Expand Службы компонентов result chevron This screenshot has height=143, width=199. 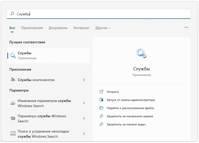(x=84, y=80)
